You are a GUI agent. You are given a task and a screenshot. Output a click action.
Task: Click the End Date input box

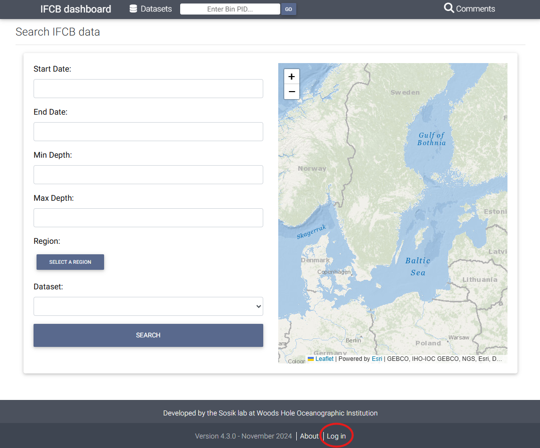(x=148, y=132)
